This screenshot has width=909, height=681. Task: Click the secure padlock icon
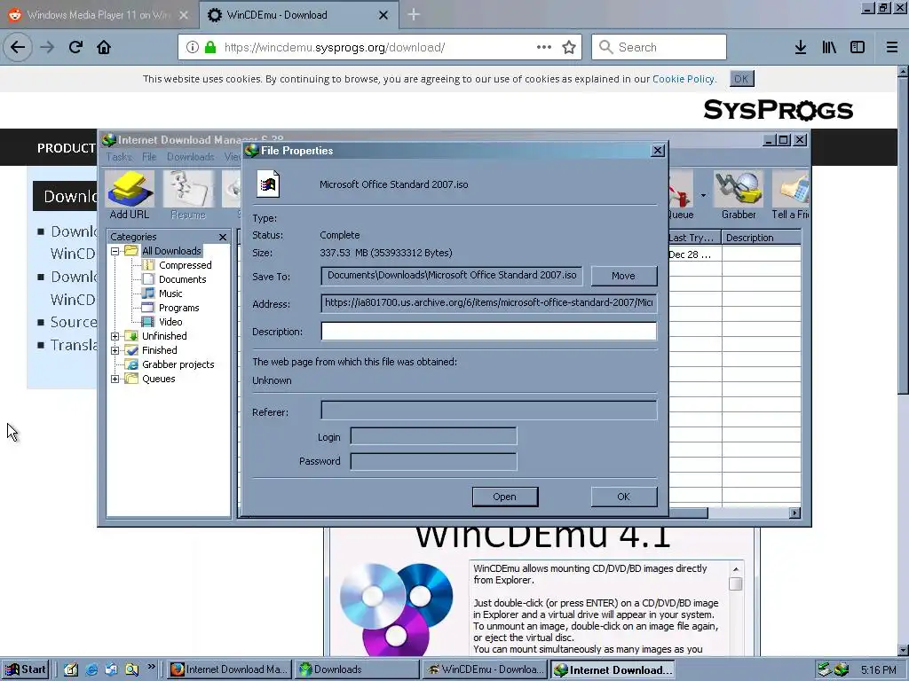click(210, 47)
